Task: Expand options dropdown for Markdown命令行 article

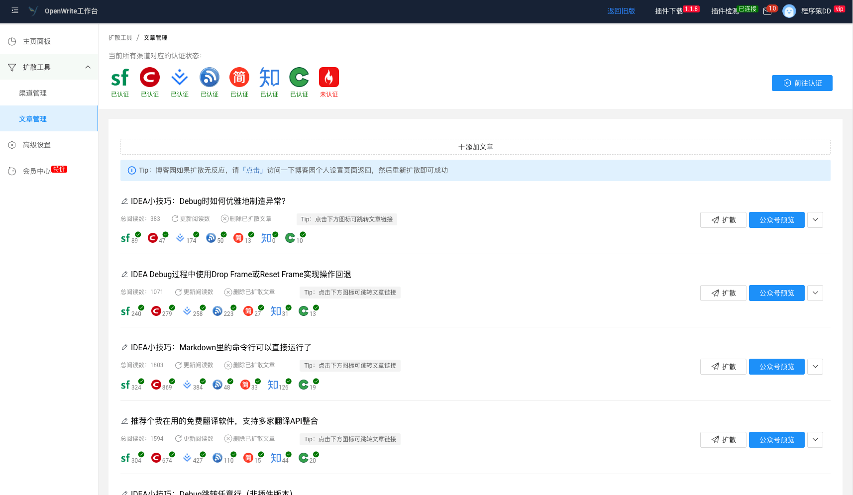Action: 815,367
